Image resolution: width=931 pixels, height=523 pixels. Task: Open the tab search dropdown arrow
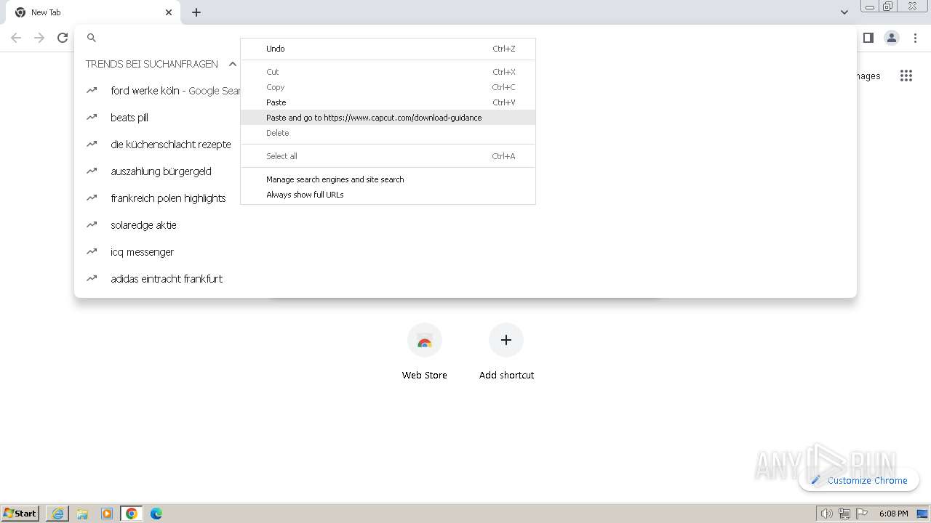tap(844, 12)
